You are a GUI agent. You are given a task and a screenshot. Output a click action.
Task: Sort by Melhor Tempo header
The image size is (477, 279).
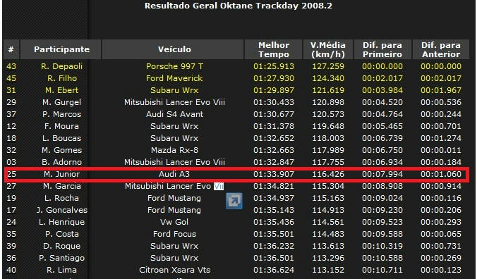274,49
